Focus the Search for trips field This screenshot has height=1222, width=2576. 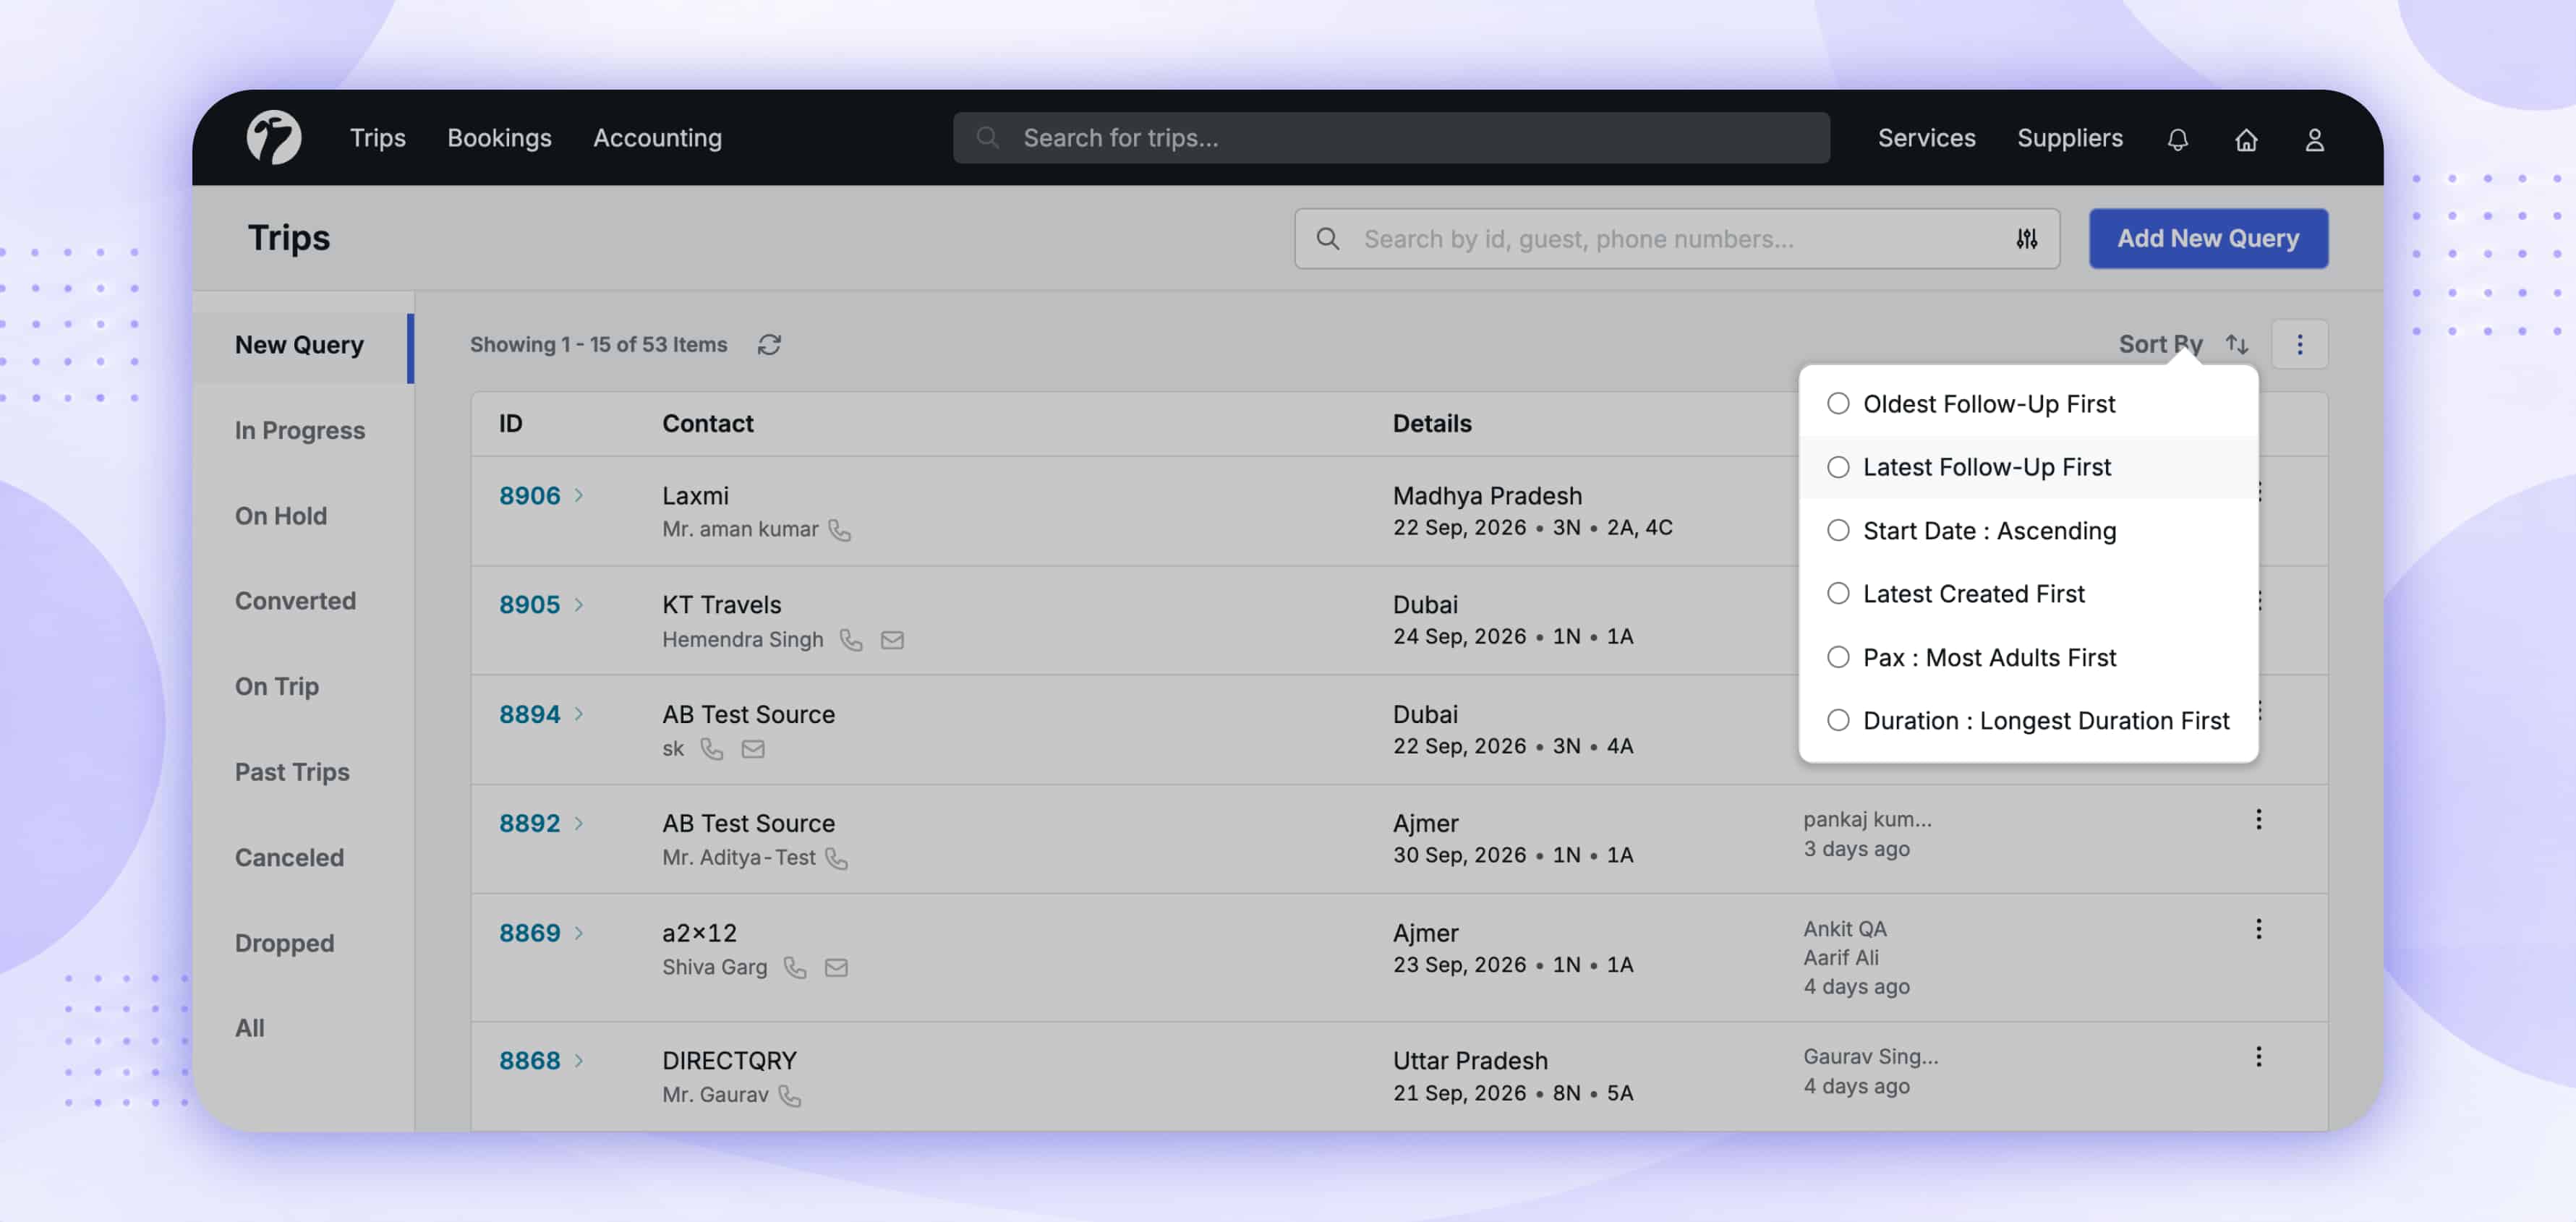[1391, 138]
